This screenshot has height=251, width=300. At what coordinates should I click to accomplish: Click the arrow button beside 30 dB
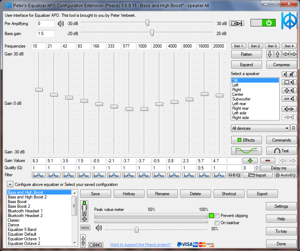pyautogui.click(x=237, y=24)
